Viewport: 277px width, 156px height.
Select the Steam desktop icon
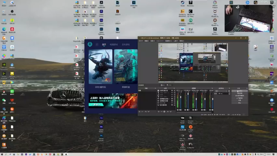click(182, 3)
